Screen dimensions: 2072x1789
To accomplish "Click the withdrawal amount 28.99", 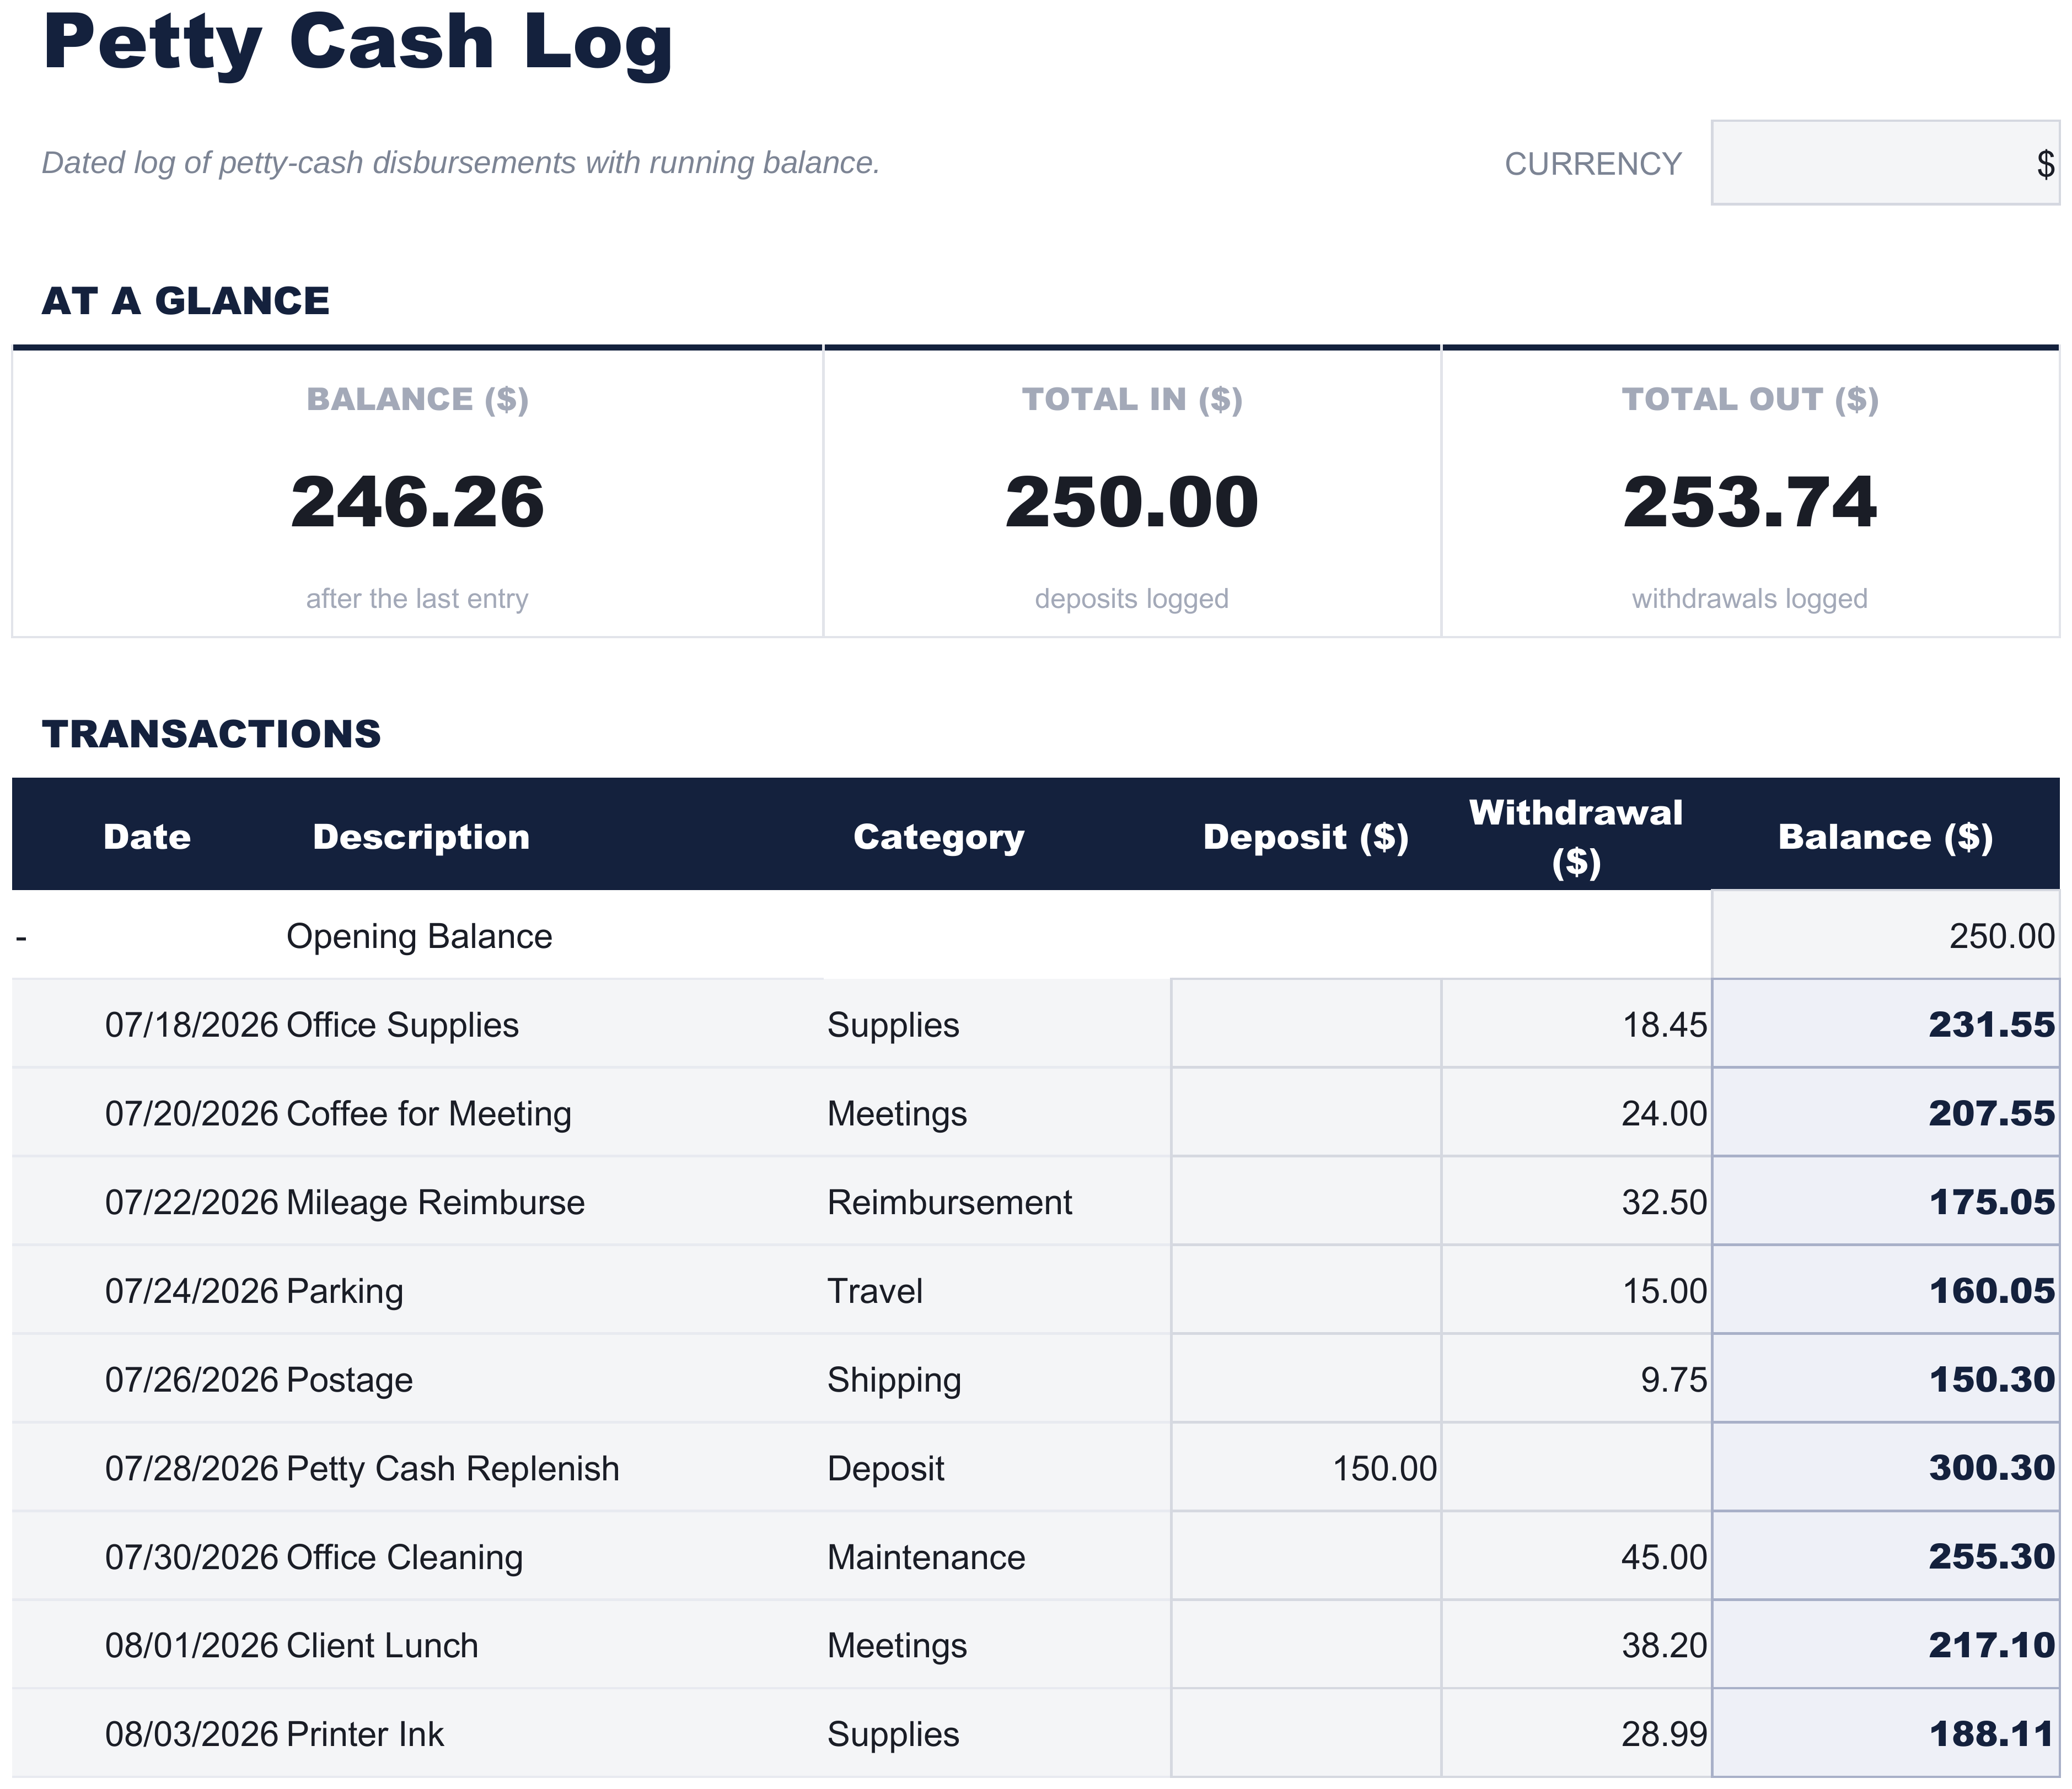I will (1576, 1733).
